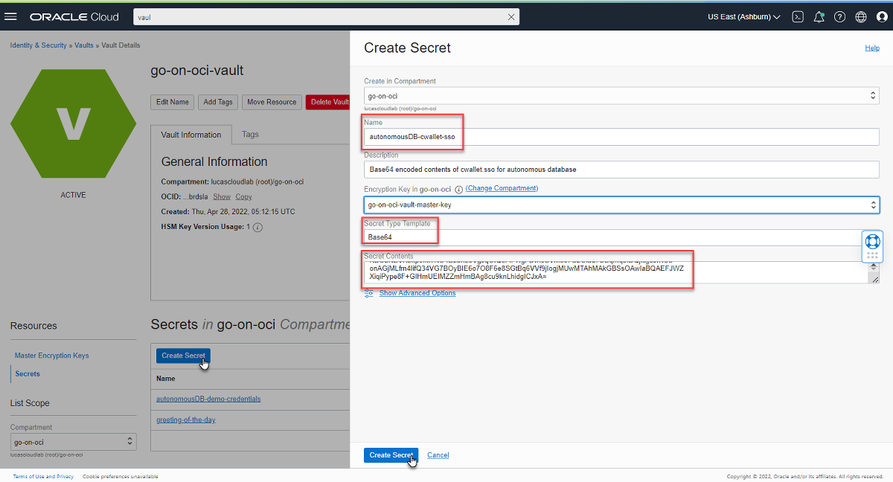Click the Name column header
Viewport: 893px width, 482px height.
pos(165,379)
